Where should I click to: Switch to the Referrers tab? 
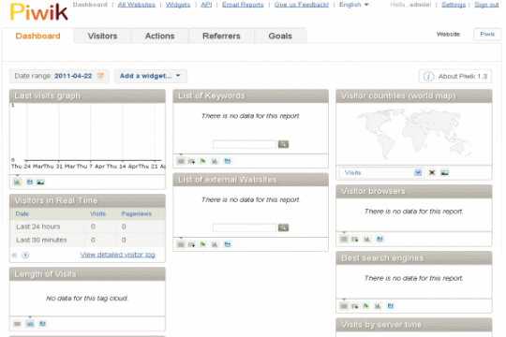tap(221, 36)
